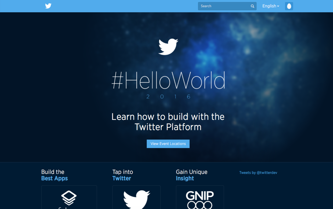Click the Gain Unique Insight heading
Image resolution: width=333 pixels, height=209 pixels.
(x=191, y=175)
